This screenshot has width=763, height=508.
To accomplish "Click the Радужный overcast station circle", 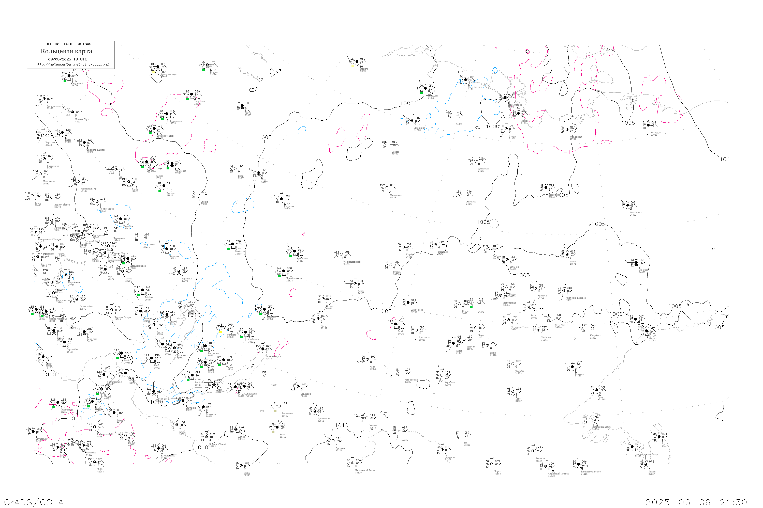I will click(x=69, y=76).
